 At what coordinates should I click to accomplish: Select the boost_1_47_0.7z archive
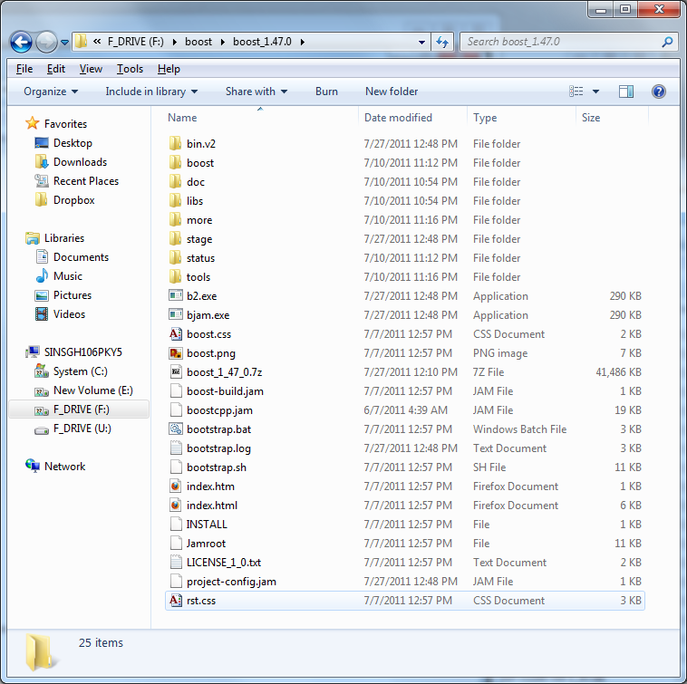coord(405,372)
